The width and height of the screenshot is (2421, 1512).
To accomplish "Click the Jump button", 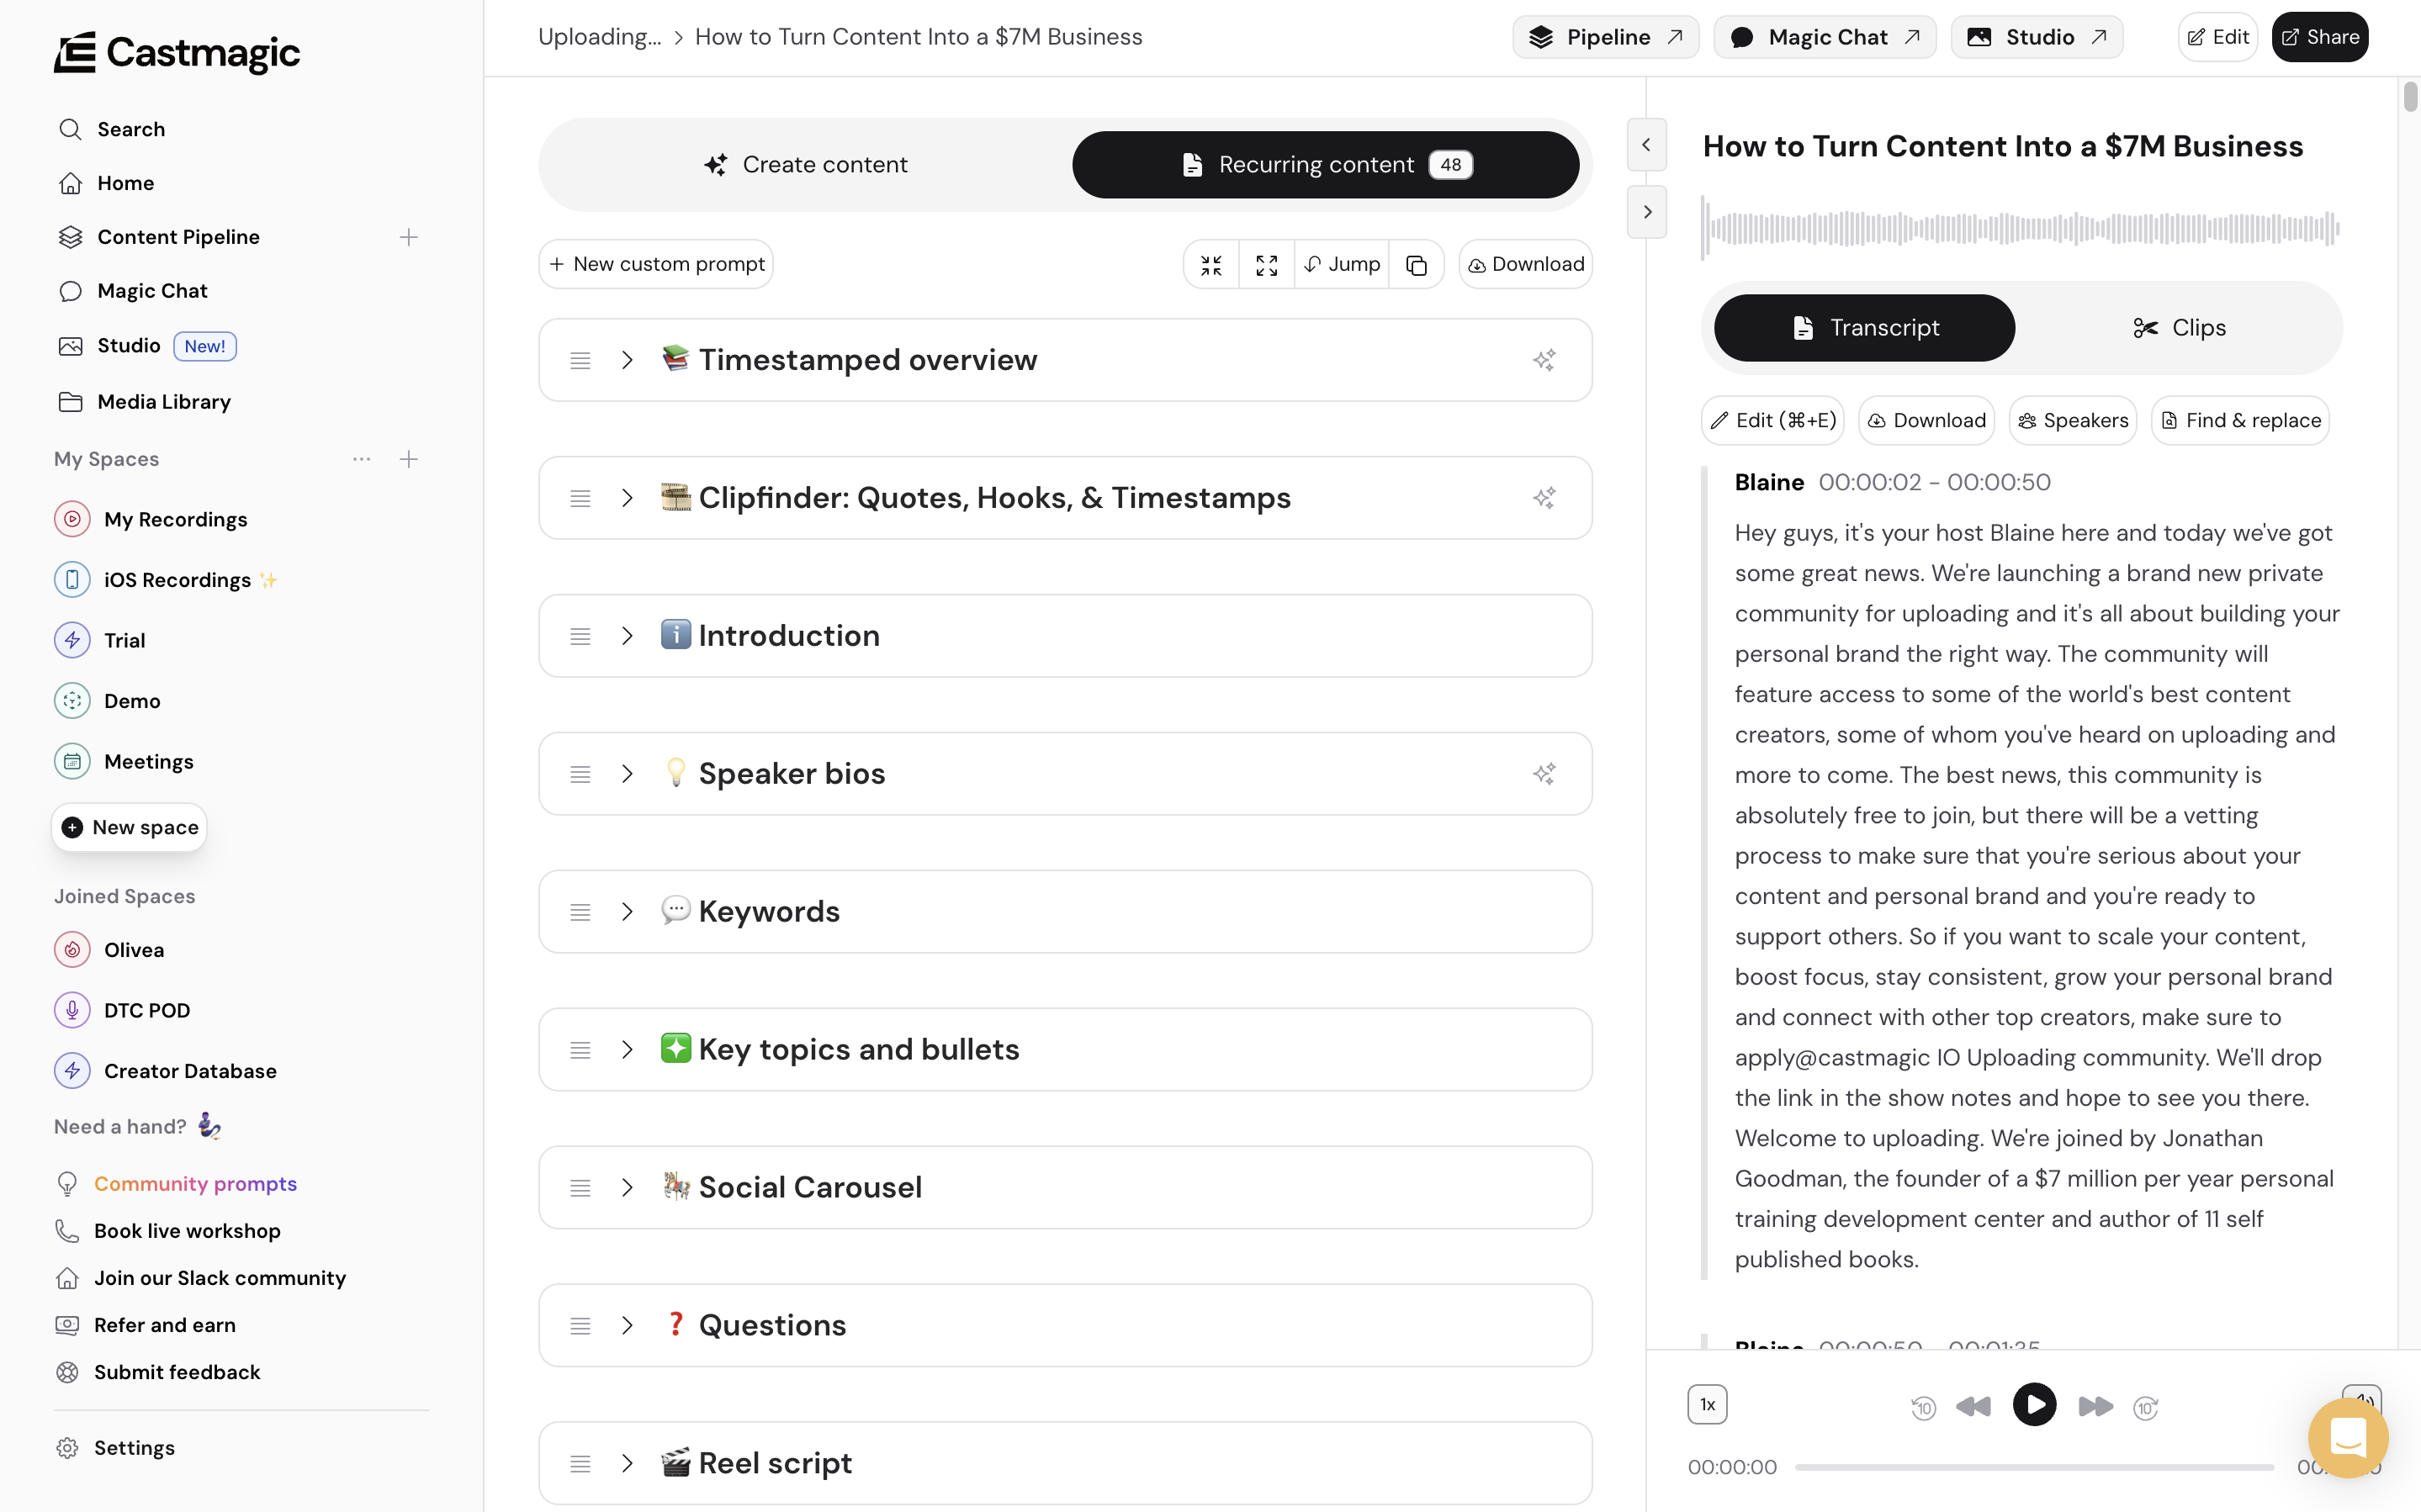I will point(1342,265).
